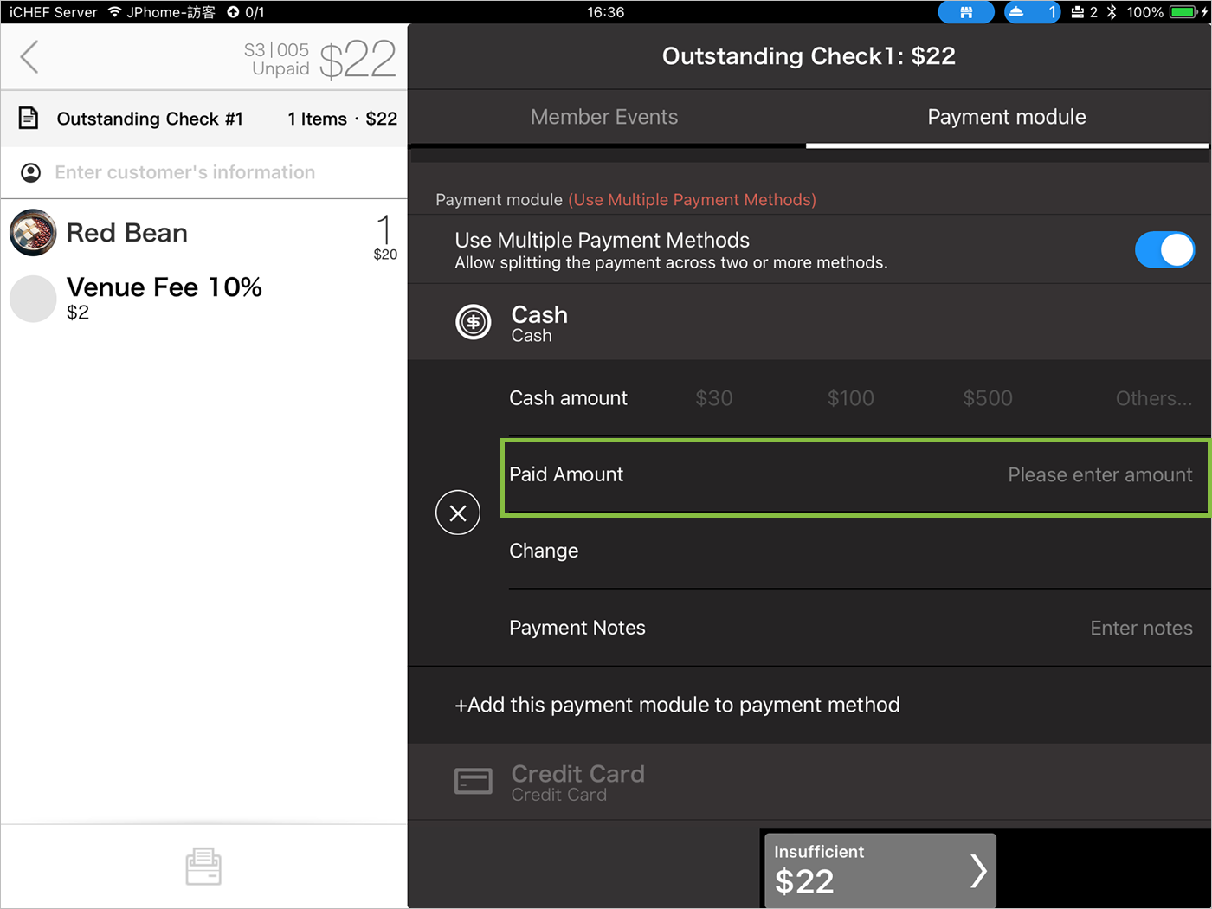Add this payment module to payment method
The image size is (1212, 909).
677,705
